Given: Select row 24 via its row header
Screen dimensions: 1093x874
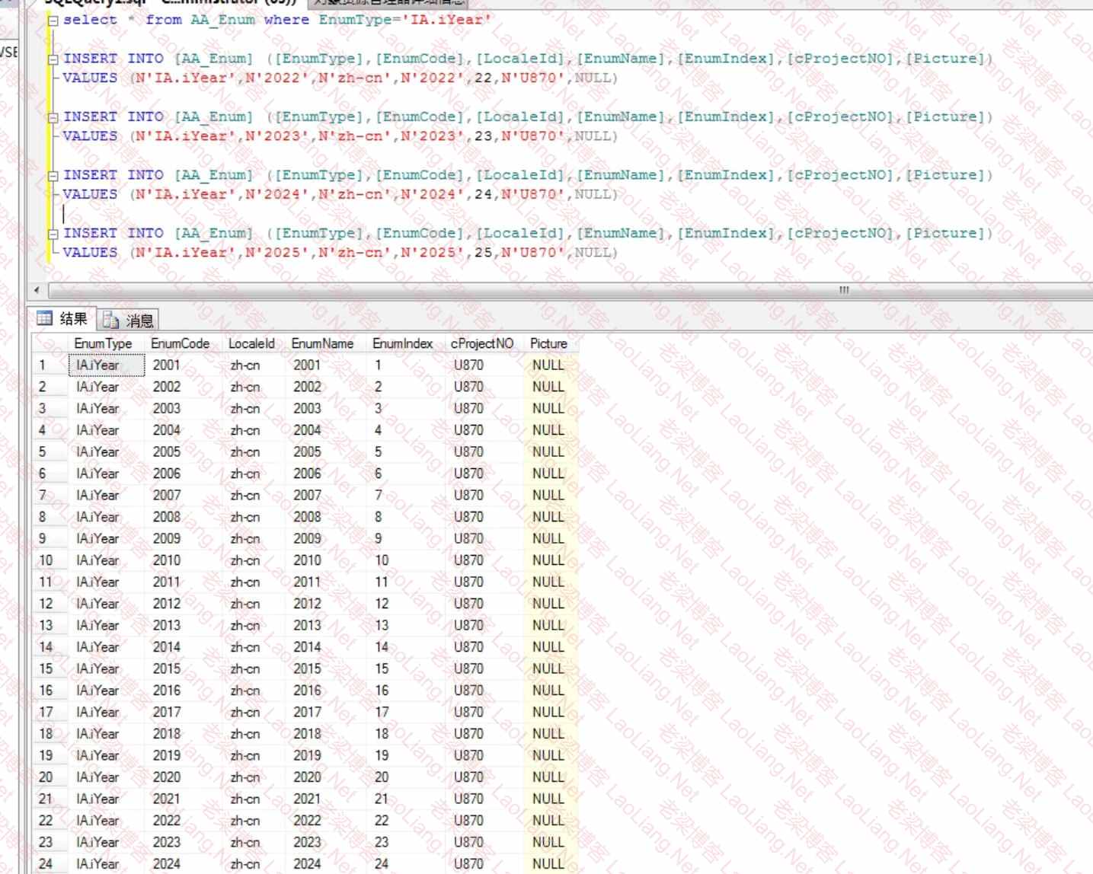Looking at the screenshot, I should pyautogui.click(x=46, y=864).
